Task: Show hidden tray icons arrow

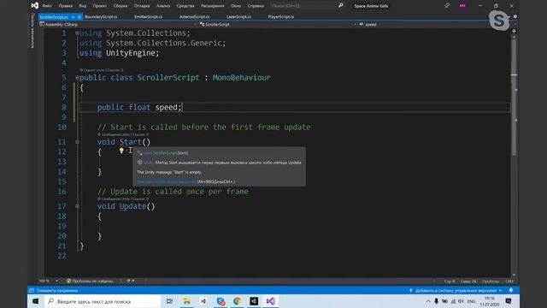Action: click(428, 301)
